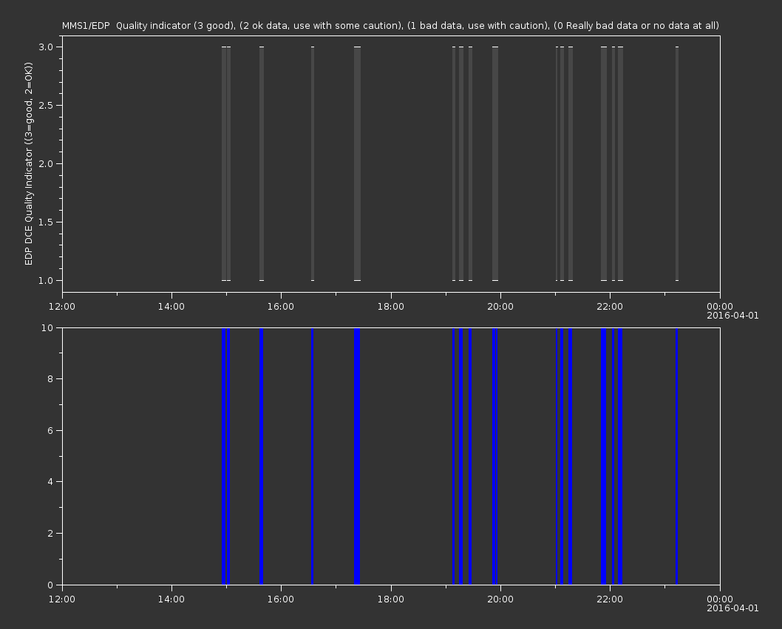Click the 22:00 time label under lower plot
The height and width of the screenshot is (629, 782).
[610, 599]
